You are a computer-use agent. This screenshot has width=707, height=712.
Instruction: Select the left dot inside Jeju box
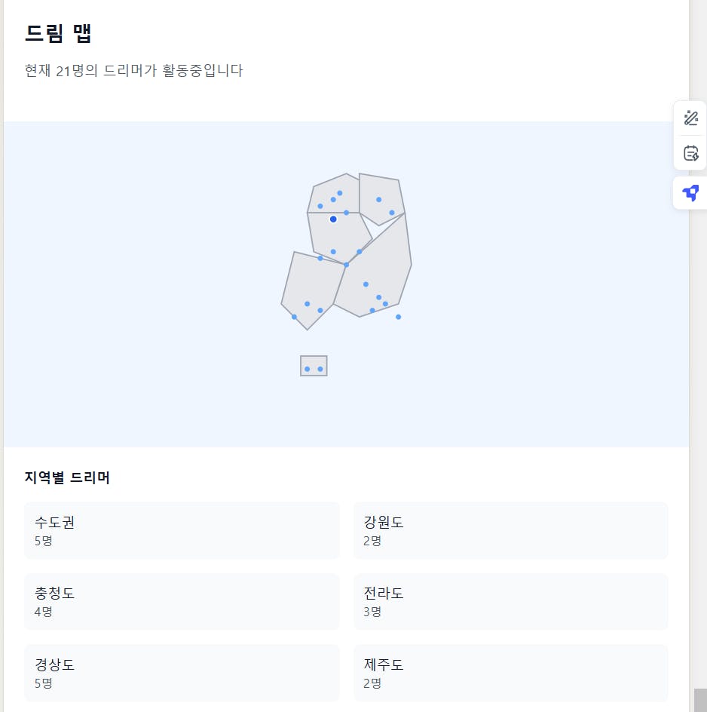pyautogui.click(x=307, y=369)
